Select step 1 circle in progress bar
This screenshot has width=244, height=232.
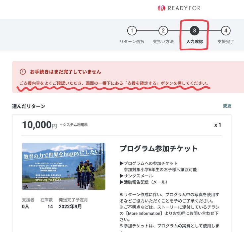pyautogui.click(x=132, y=30)
